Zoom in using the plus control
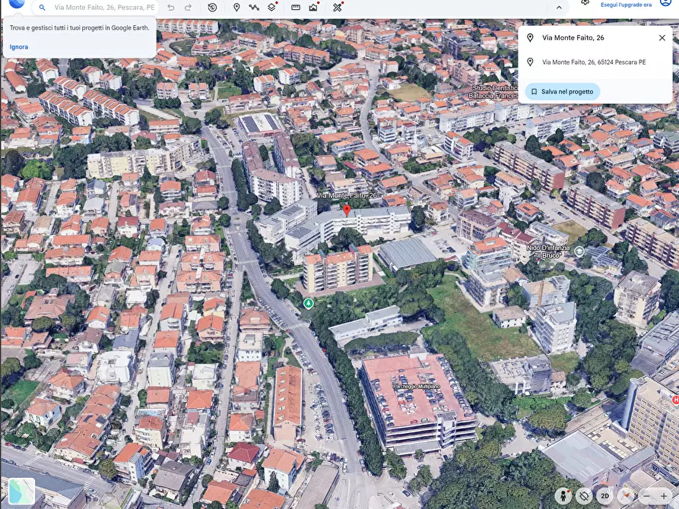 coord(664,495)
